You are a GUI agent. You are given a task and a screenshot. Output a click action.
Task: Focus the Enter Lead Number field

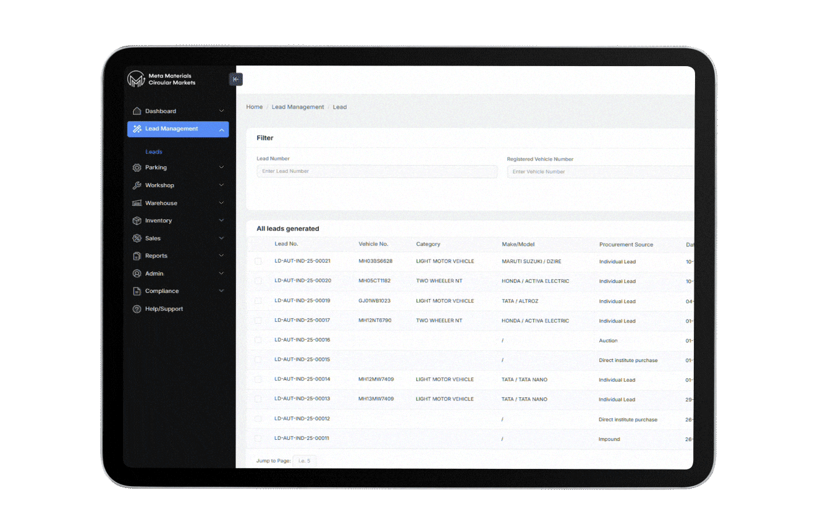(377, 171)
